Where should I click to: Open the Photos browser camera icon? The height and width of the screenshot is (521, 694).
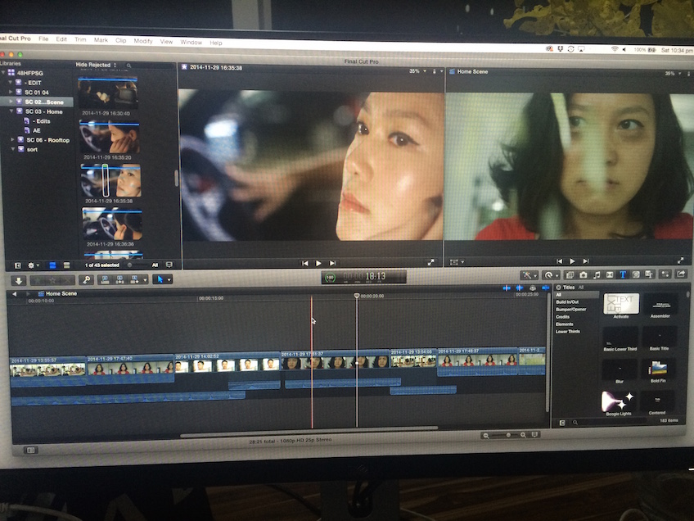tap(582, 274)
